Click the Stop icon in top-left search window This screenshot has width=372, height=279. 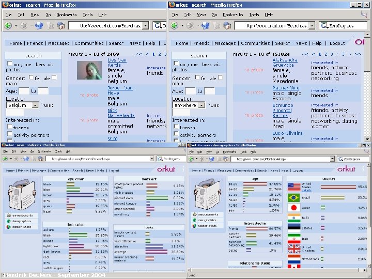51,25
